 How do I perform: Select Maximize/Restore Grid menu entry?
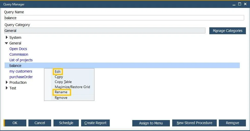coord(72,87)
